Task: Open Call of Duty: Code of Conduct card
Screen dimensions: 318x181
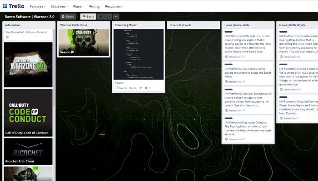Action: (x=28, y=113)
